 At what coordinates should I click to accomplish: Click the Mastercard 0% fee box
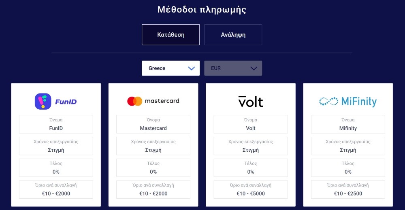point(153,168)
